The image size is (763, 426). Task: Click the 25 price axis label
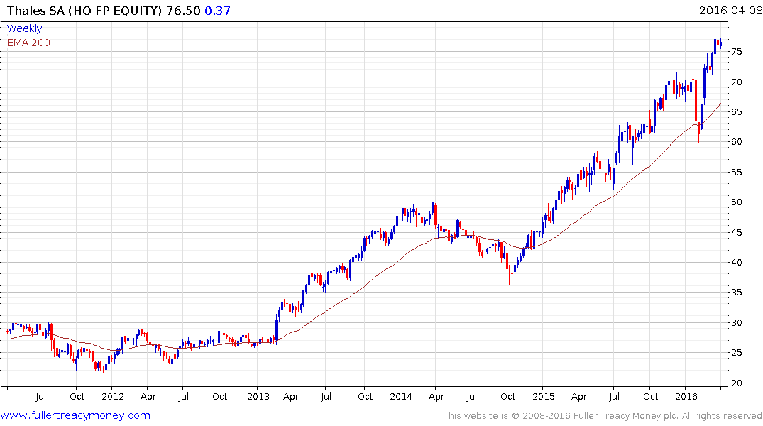click(x=737, y=352)
